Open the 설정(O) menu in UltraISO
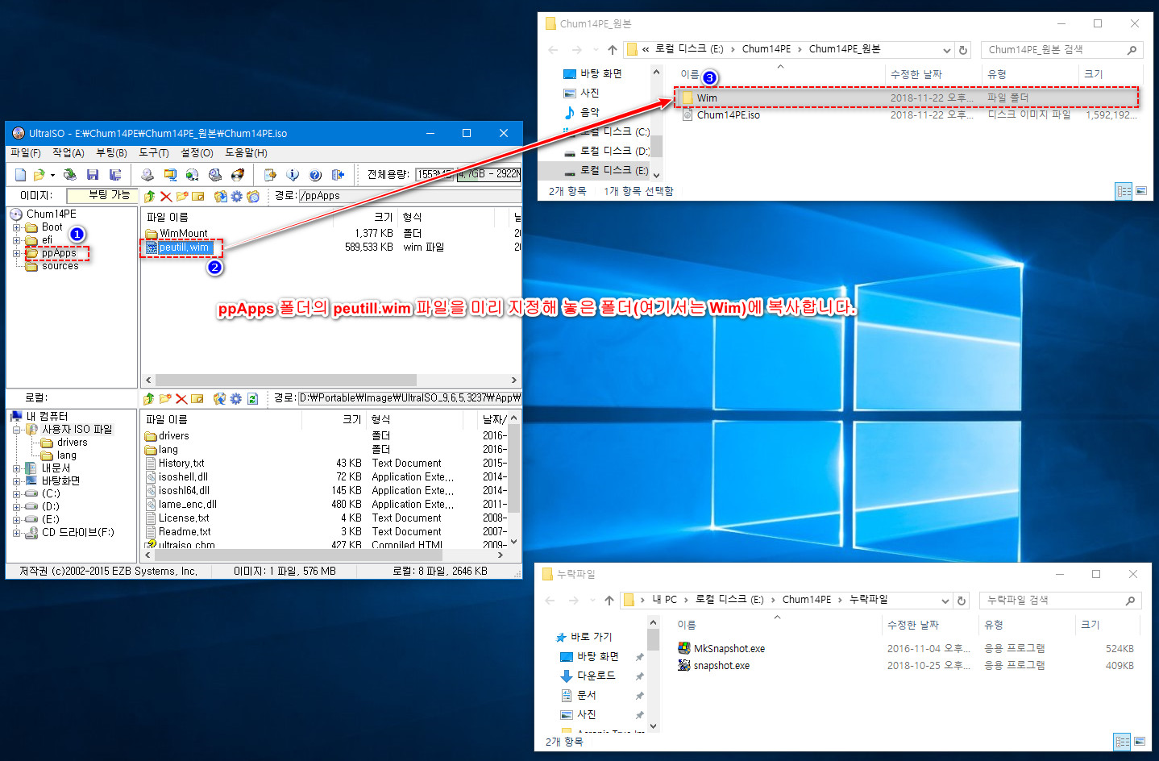 click(x=197, y=152)
